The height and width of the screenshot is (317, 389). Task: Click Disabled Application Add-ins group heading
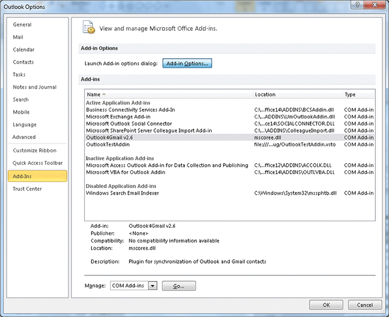(x=121, y=186)
